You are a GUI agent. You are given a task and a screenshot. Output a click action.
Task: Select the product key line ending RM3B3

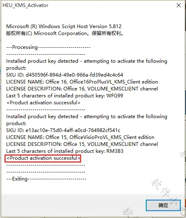[65, 151]
